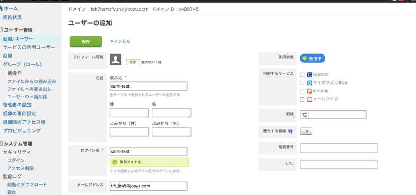The image size is (416, 195).
Task: Click the profile picture avatar icon
Action: [x=116, y=60]
